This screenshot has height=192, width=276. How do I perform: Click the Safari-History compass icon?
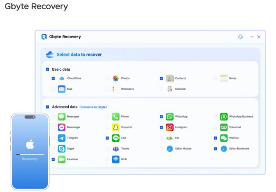point(170,149)
